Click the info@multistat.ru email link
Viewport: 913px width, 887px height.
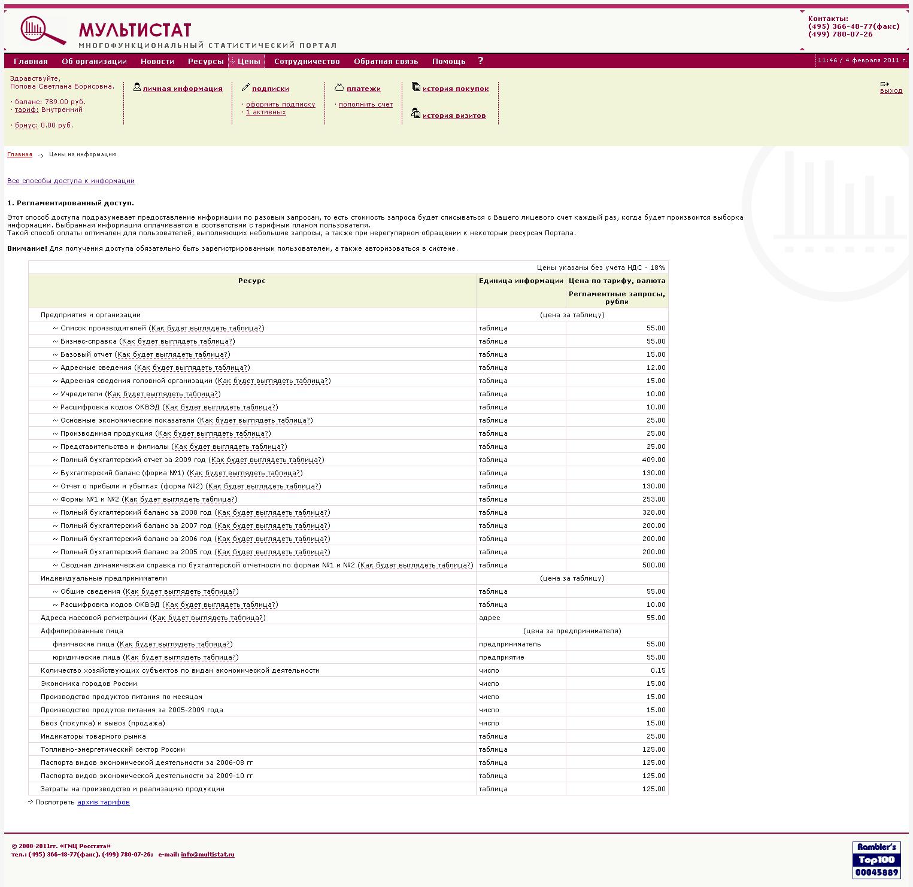click(x=207, y=855)
